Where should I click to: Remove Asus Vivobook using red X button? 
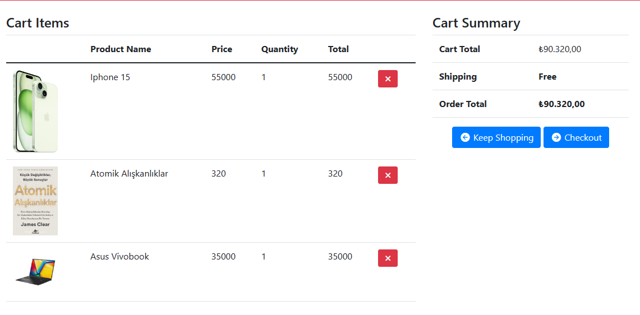(x=388, y=258)
